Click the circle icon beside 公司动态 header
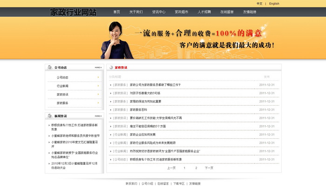This screenshot has height=189, width=326. (50, 67)
